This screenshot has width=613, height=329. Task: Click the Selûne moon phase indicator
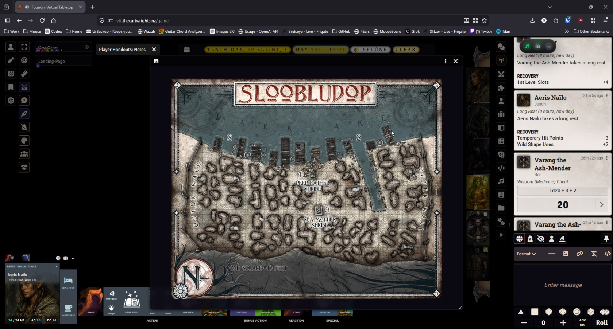click(371, 50)
